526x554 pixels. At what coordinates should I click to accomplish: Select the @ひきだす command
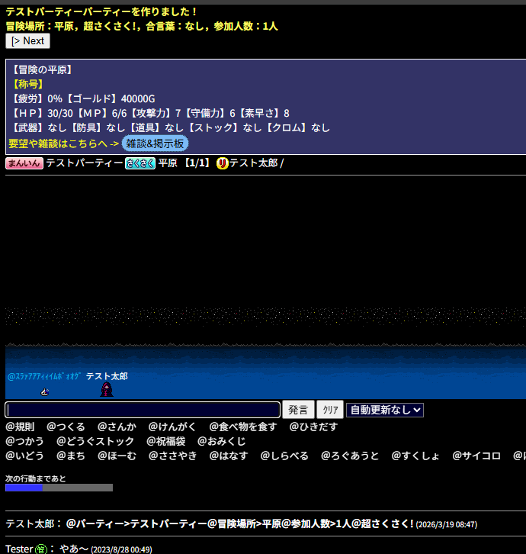click(x=313, y=427)
